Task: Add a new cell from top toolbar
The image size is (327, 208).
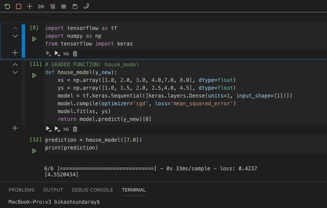Action: pos(29,6)
